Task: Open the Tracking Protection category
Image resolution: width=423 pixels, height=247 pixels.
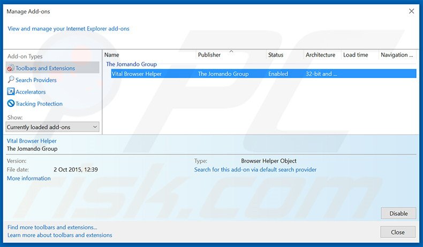Action: pos(39,104)
